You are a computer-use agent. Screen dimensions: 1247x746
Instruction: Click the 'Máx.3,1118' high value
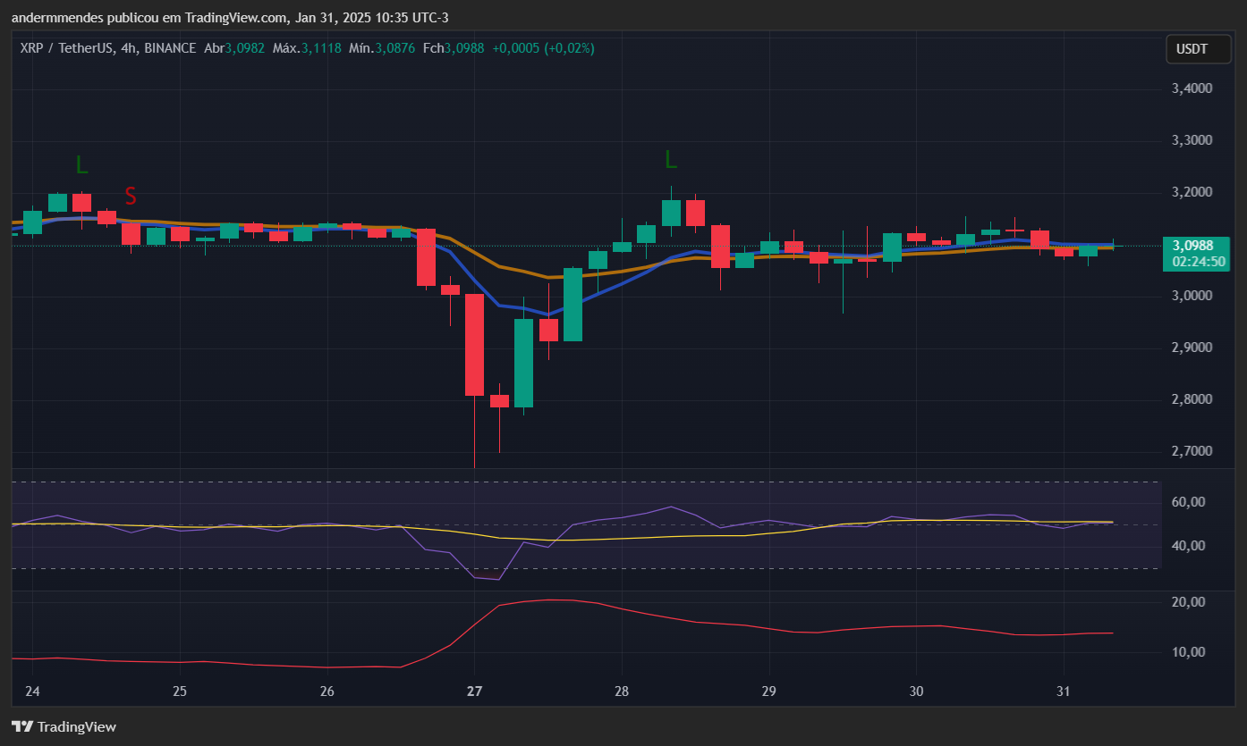[x=307, y=48]
